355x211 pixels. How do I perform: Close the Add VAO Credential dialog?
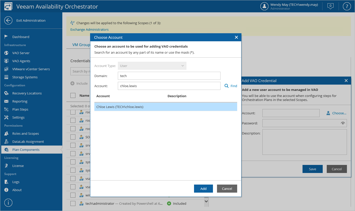(x=346, y=81)
